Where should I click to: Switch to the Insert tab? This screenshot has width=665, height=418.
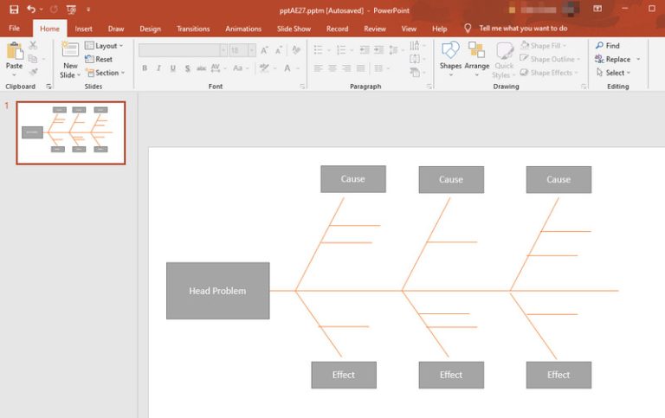pyautogui.click(x=83, y=29)
